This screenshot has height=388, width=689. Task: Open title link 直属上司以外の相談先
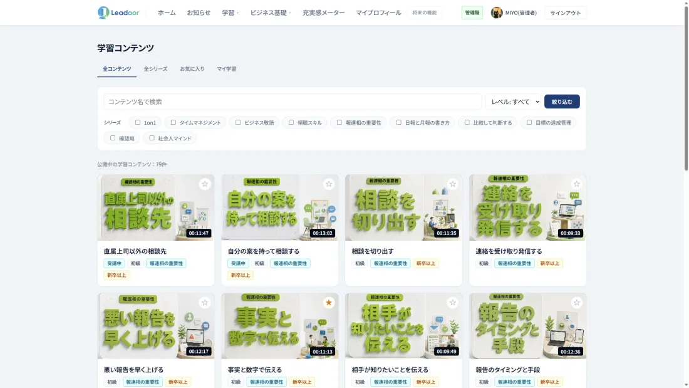pos(135,251)
